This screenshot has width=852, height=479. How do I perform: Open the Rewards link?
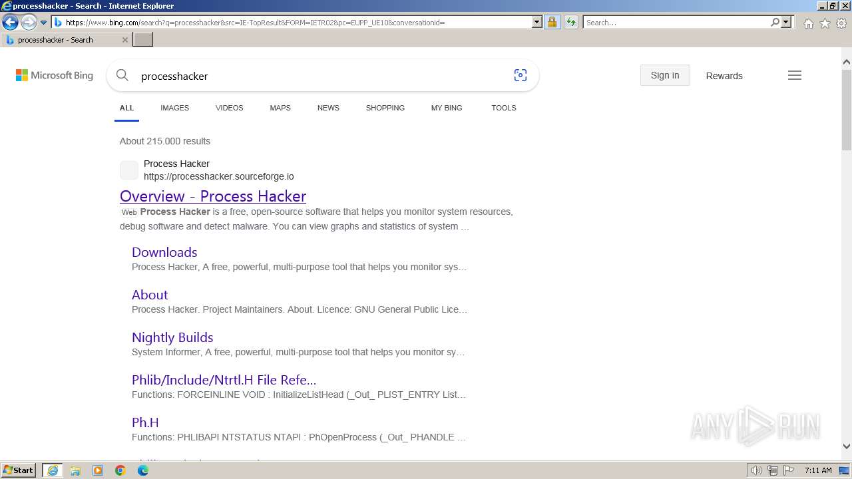tap(724, 76)
